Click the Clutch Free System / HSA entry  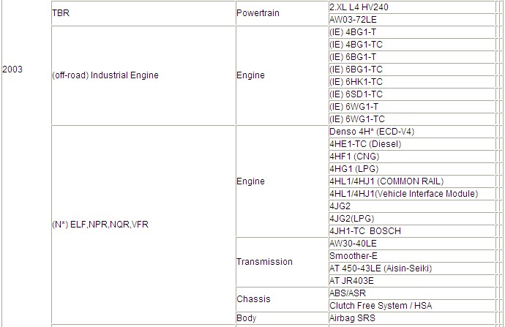click(x=381, y=306)
